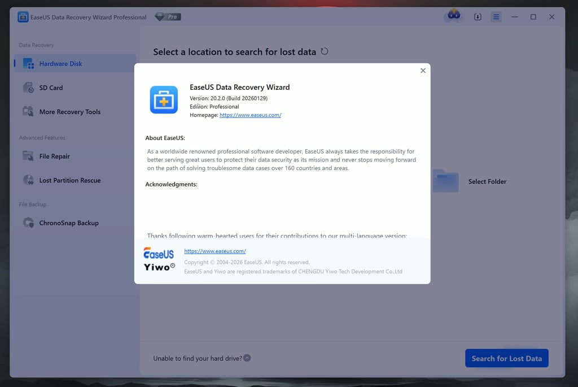The image size is (578, 387).
Task: Click the 'Edition: Professional' text
Action: click(214, 107)
